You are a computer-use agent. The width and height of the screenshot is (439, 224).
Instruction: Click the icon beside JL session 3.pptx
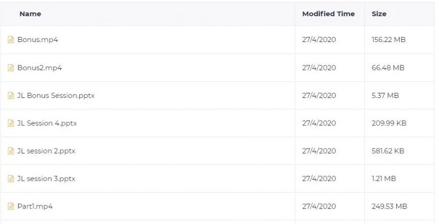point(11,179)
